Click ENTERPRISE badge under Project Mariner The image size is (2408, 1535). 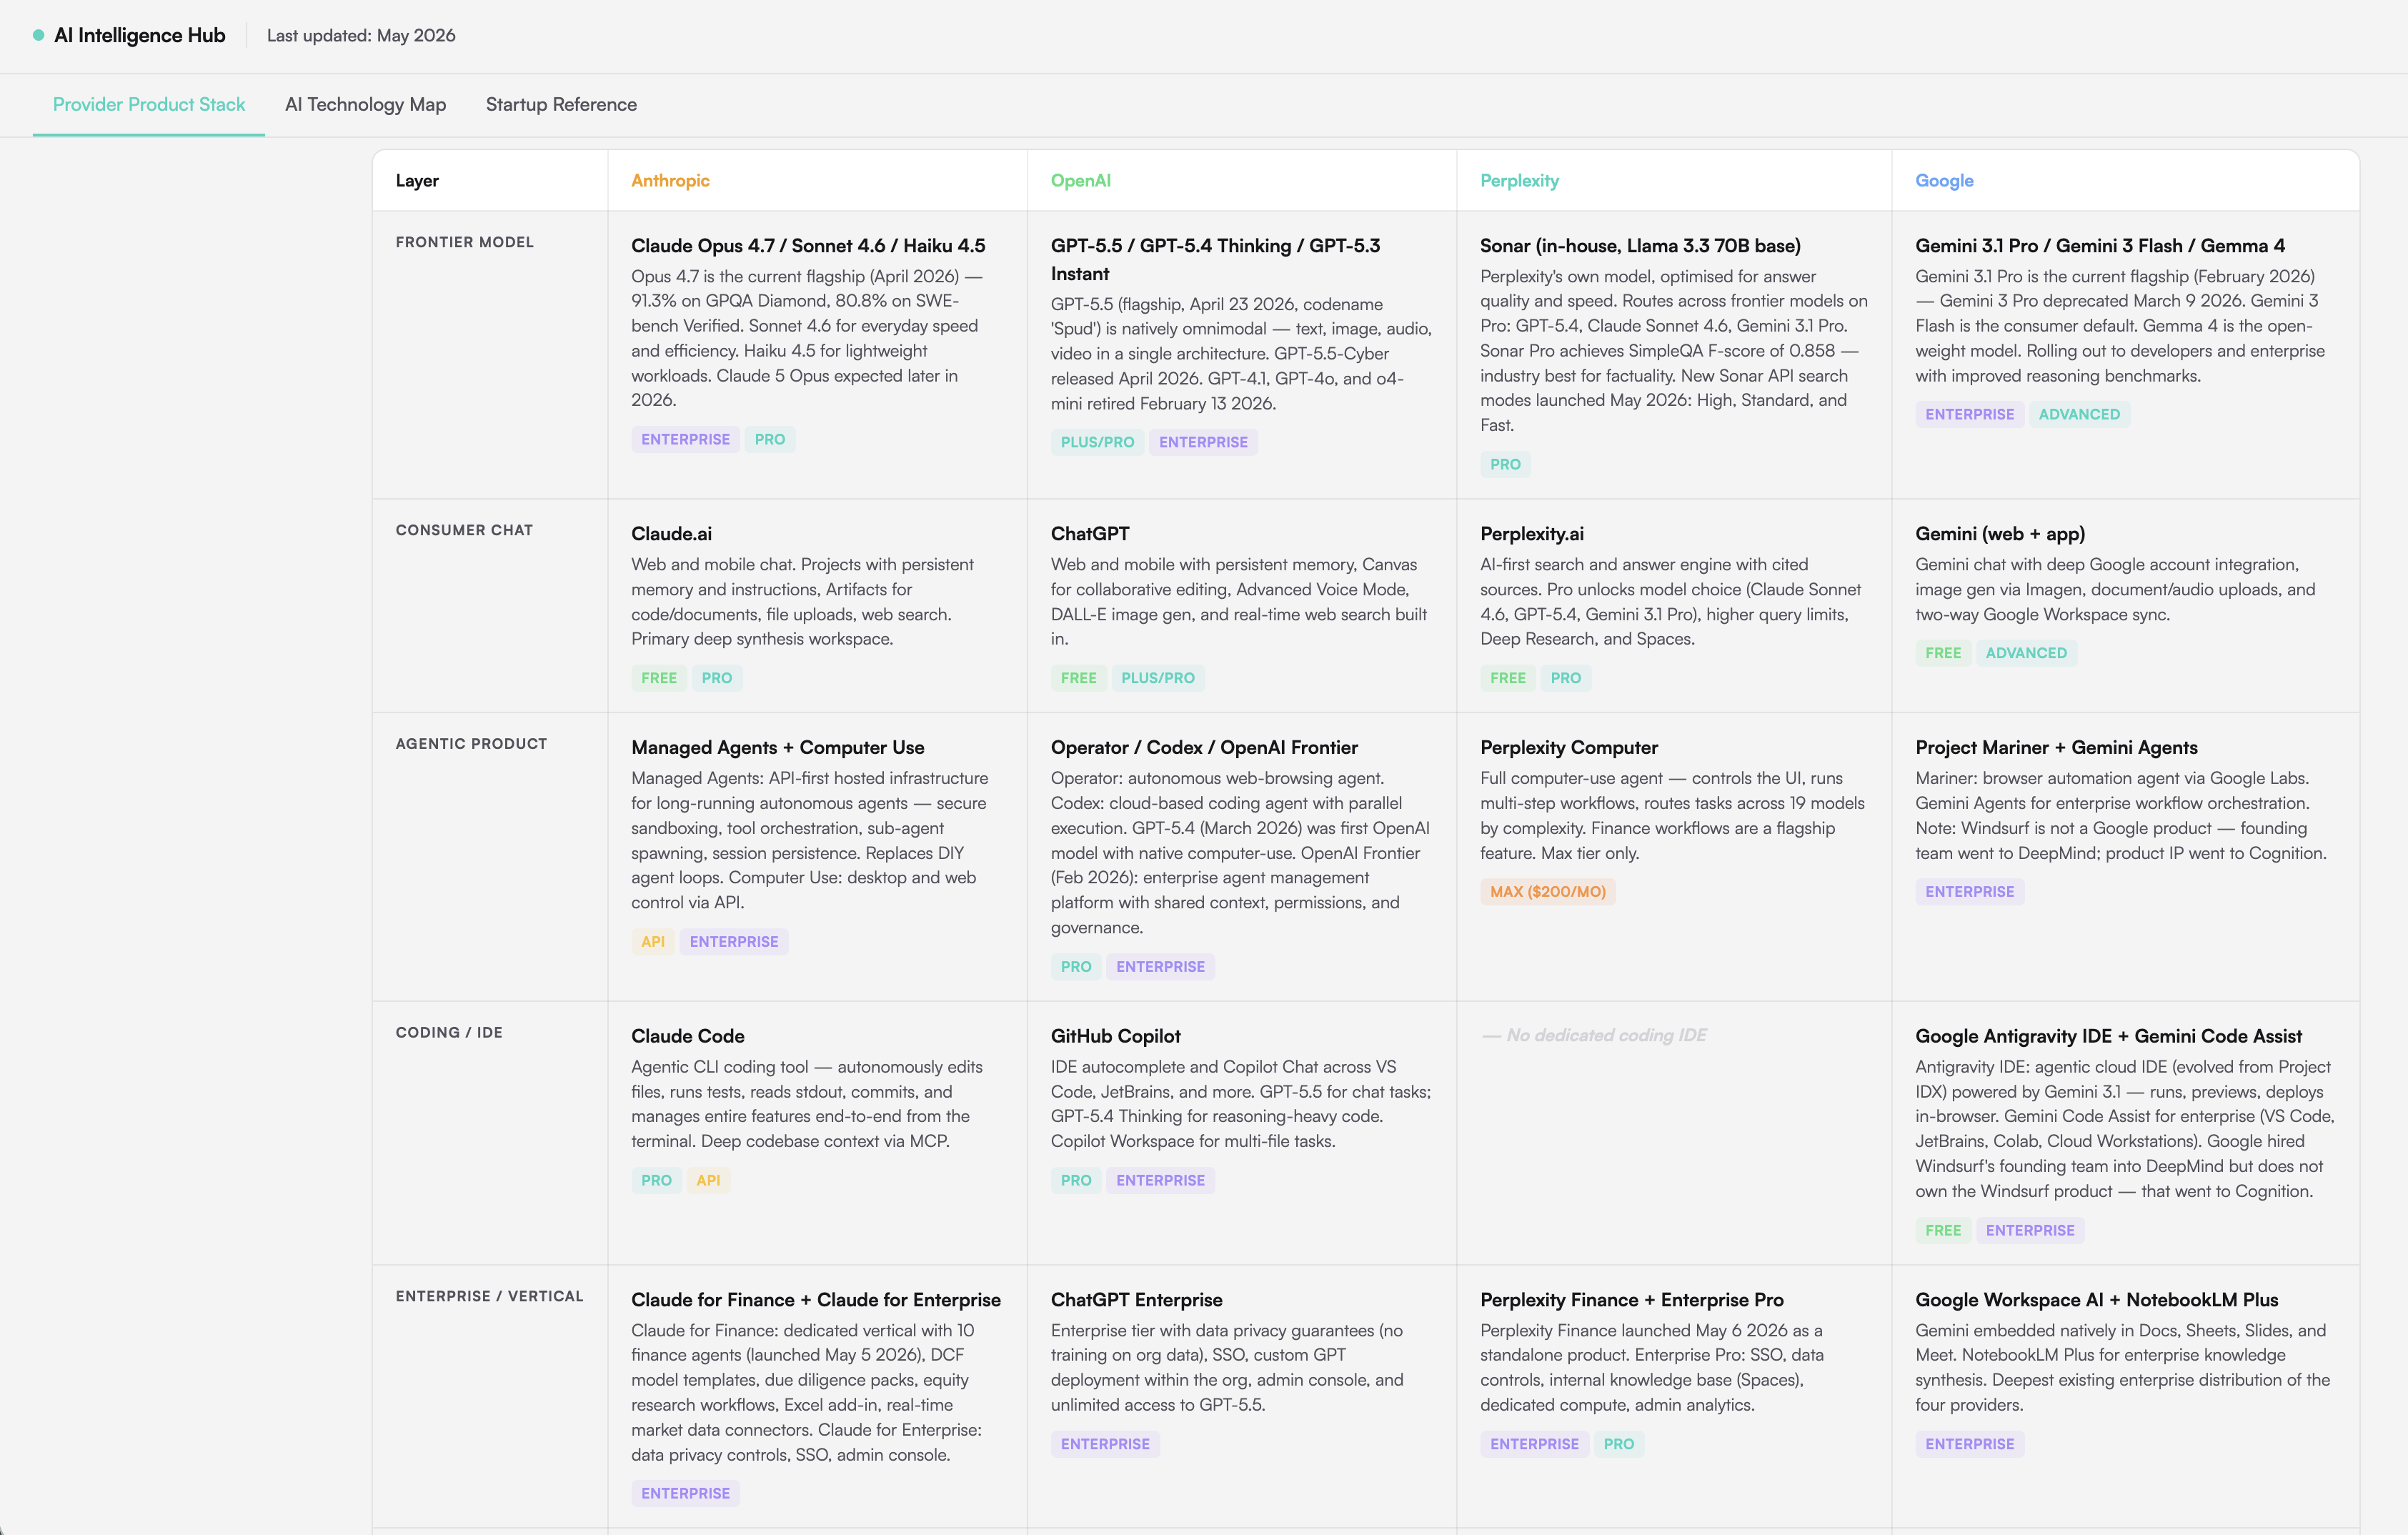coord(1969,891)
